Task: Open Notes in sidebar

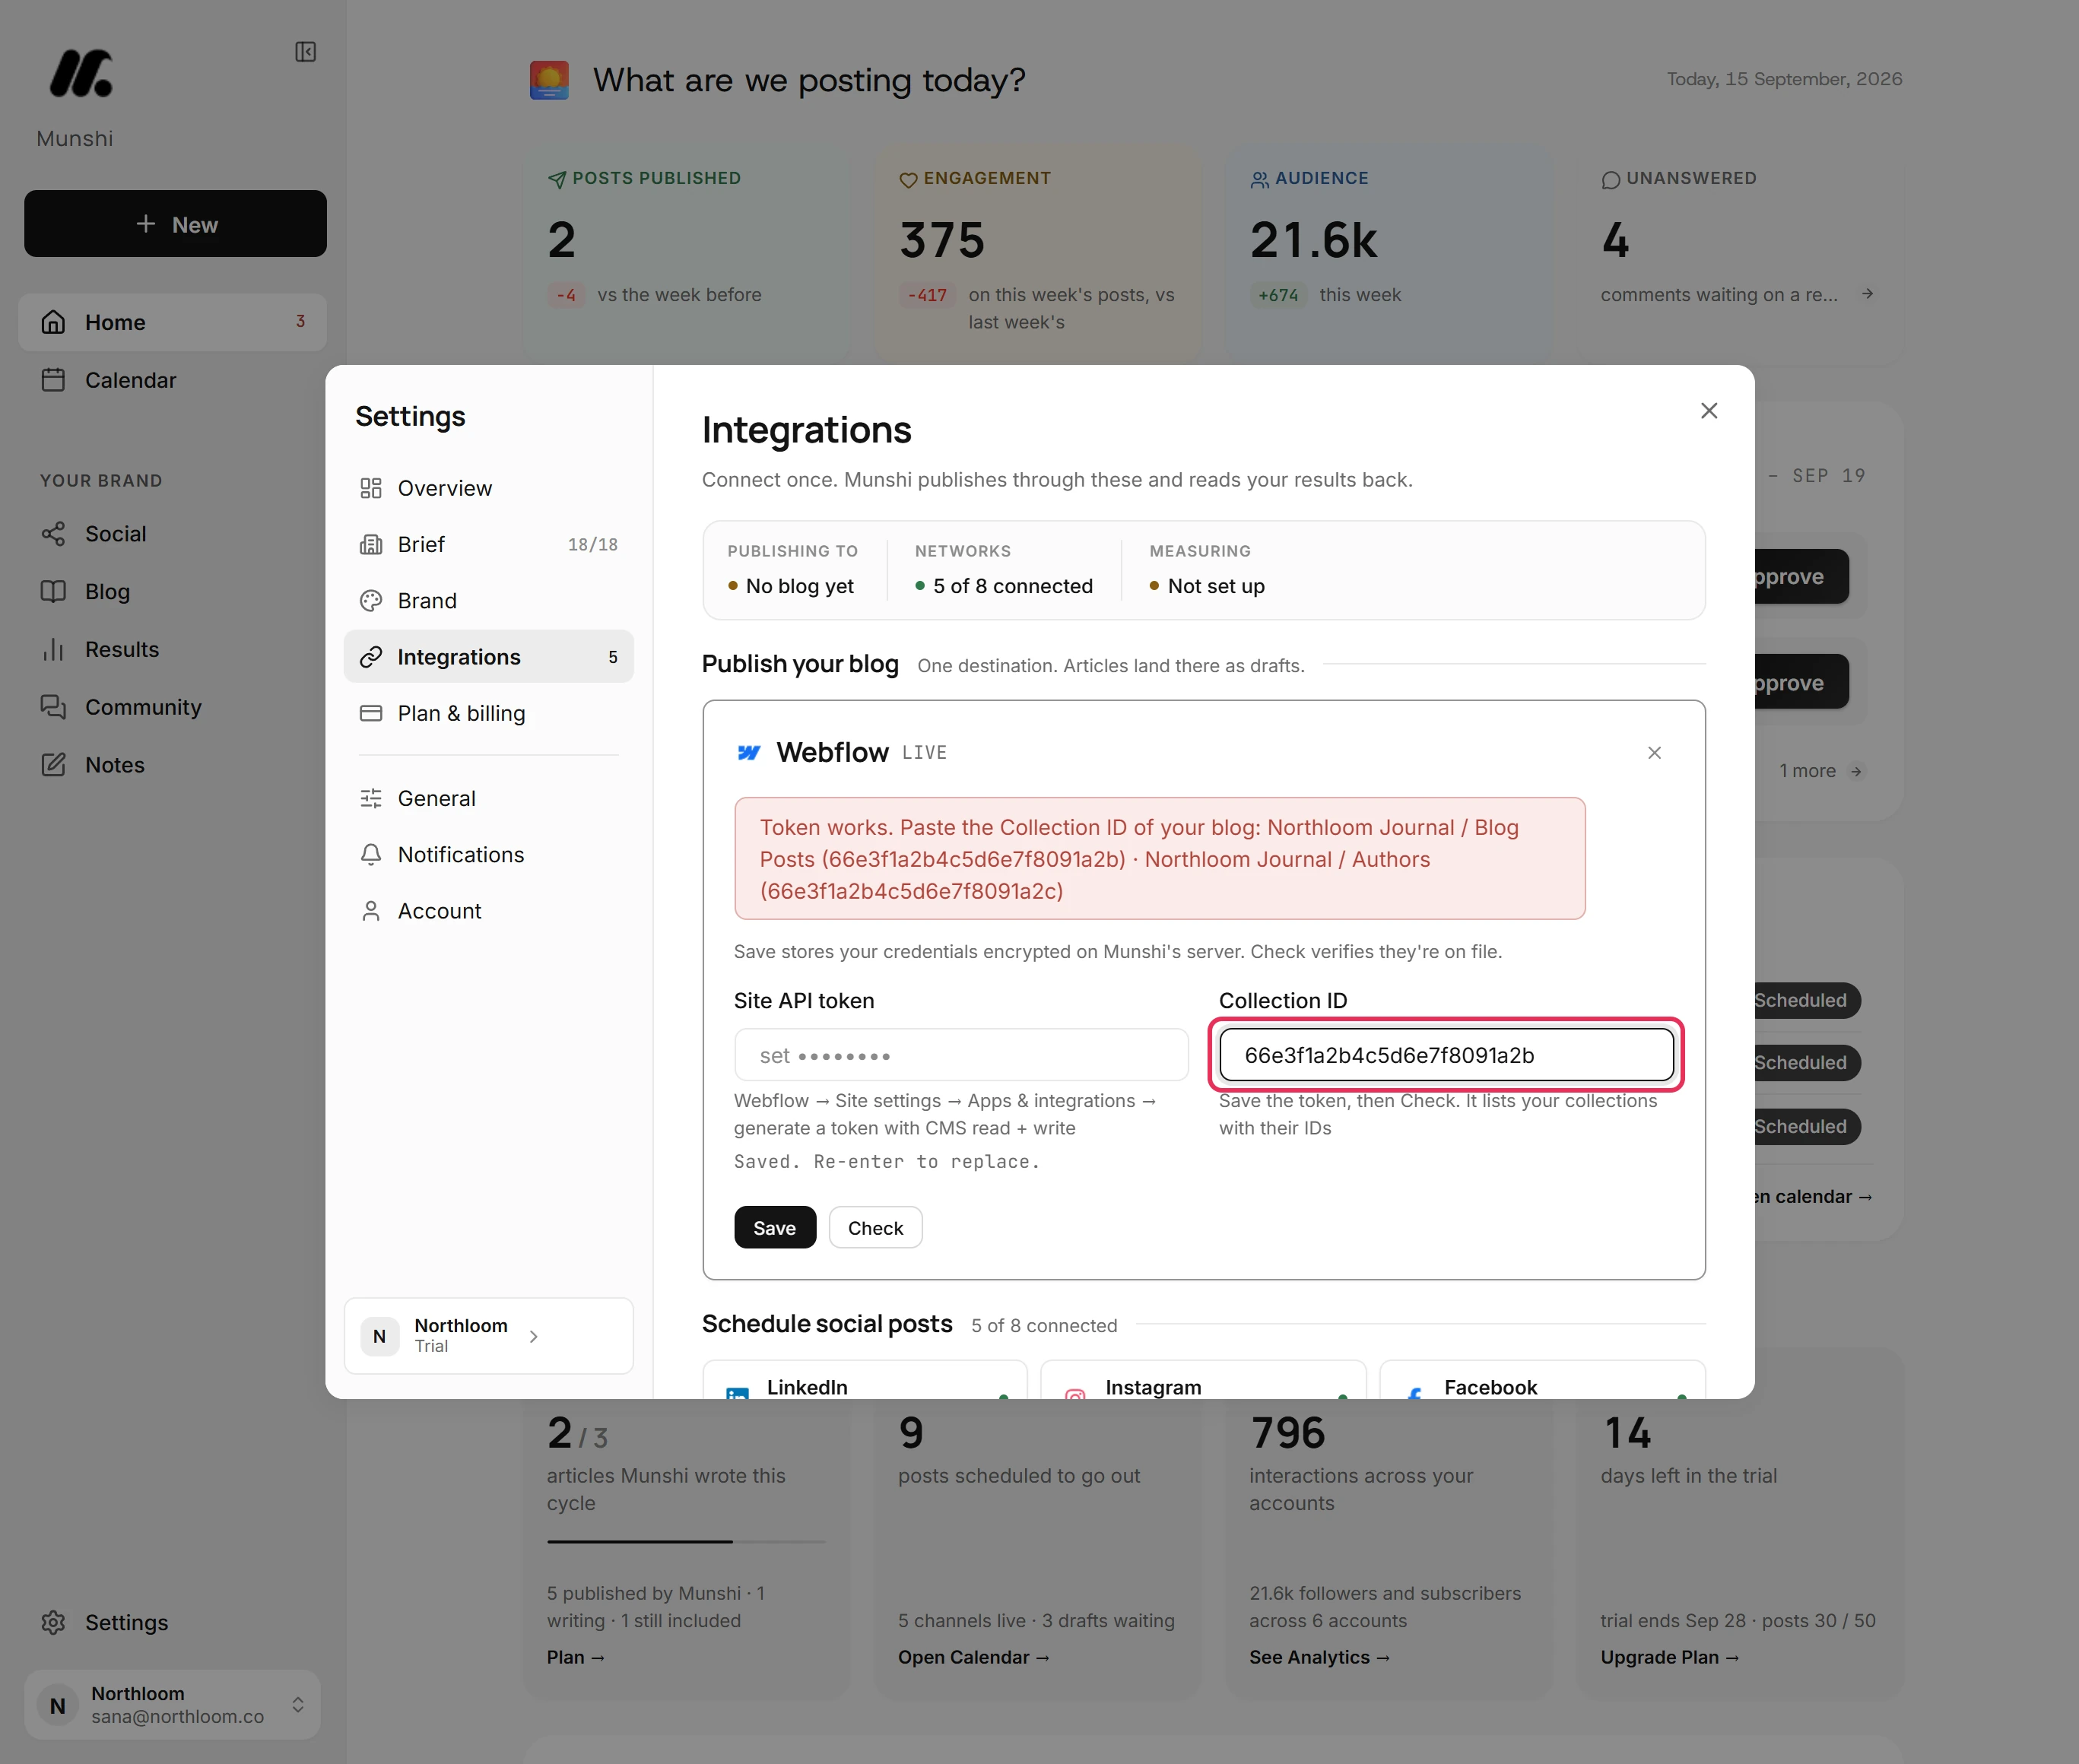Action: point(172,765)
